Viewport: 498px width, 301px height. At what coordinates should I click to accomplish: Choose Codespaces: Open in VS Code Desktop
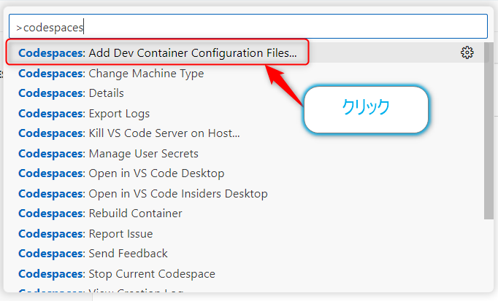click(245, 173)
